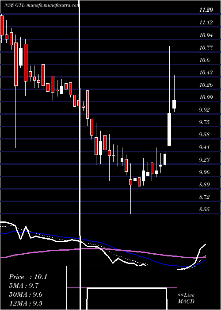The image size is (221, 310).
Task: Click the Price : 10.1 readout
Action: click(28, 277)
